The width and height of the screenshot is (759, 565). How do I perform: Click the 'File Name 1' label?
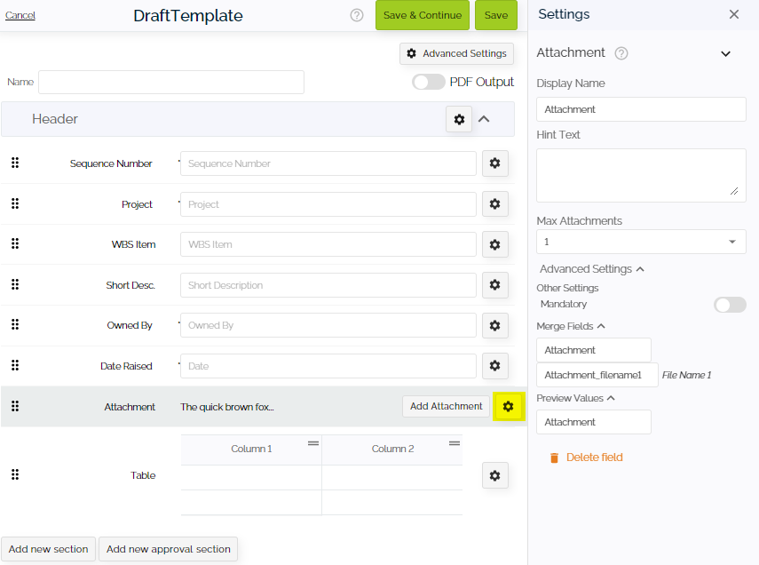686,376
